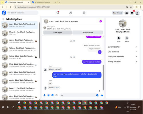This screenshot has height=114, width=143.
Task: Switch to the second Messenger browser tab
Action: 44,2
